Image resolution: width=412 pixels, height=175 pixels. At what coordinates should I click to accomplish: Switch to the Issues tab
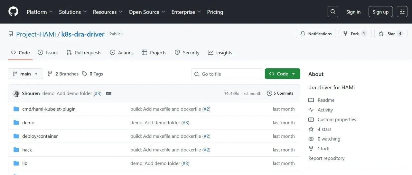(48, 53)
